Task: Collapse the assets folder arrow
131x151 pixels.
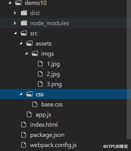Action: point(21,43)
